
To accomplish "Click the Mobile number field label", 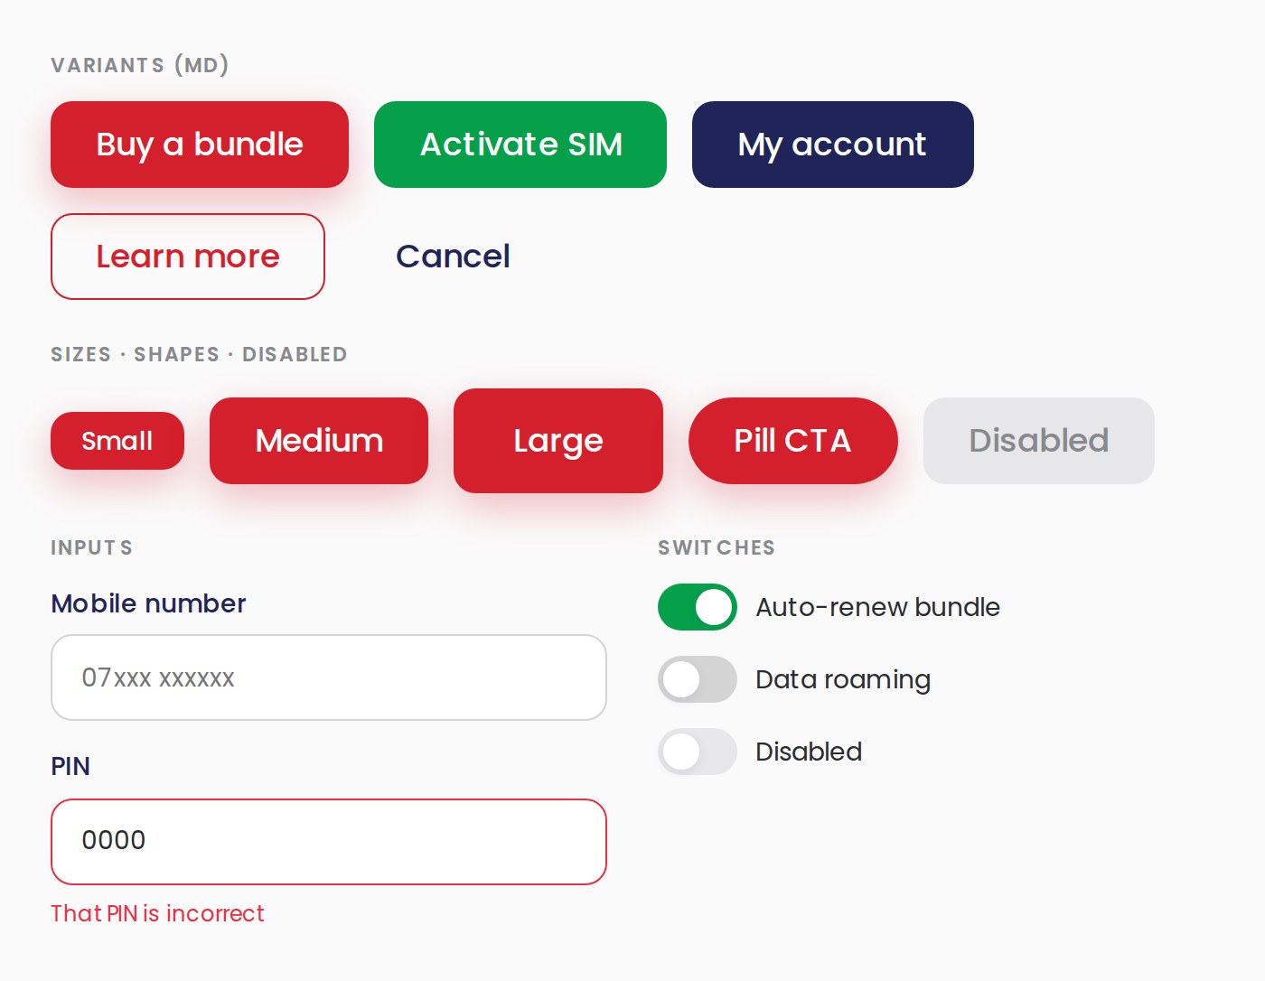I will 148,603.
